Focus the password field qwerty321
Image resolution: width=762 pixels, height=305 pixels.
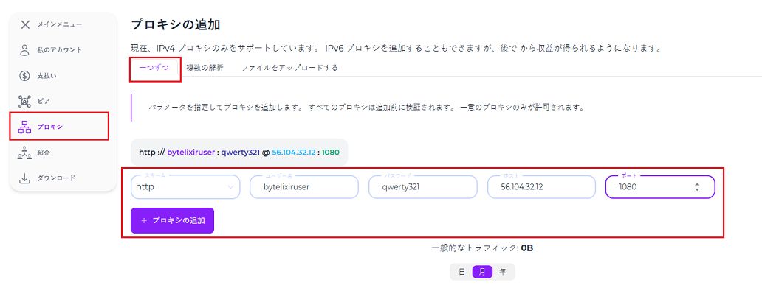(423, 186)
